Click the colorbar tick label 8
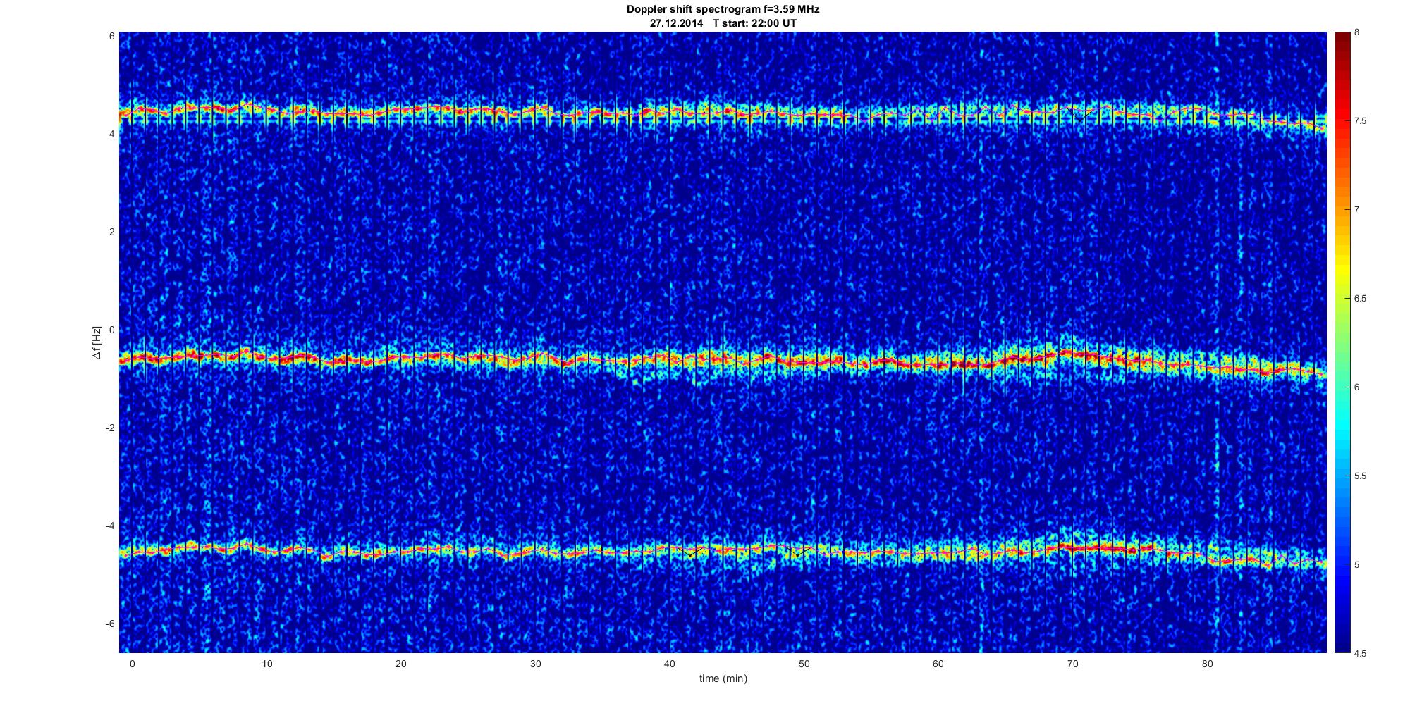The width and height of the screenshot is (1410, 701). 1356,32
